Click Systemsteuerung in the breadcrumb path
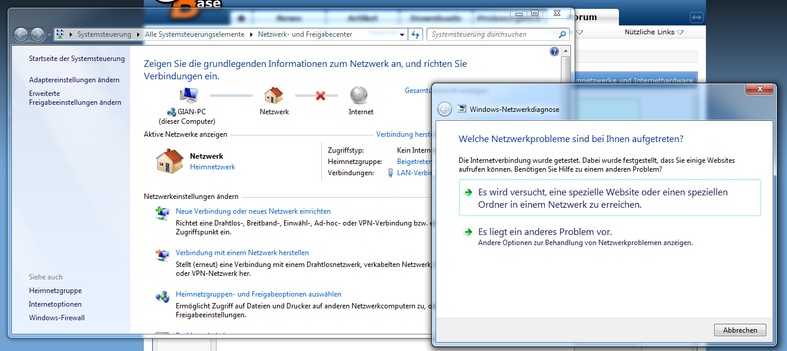 click(104, 34)
